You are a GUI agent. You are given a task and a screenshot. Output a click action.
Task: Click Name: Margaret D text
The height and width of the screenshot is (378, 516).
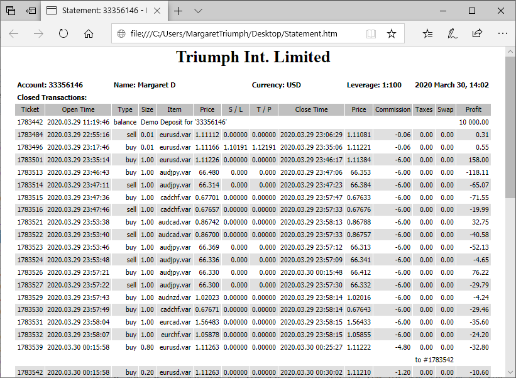tap(145, 85)
